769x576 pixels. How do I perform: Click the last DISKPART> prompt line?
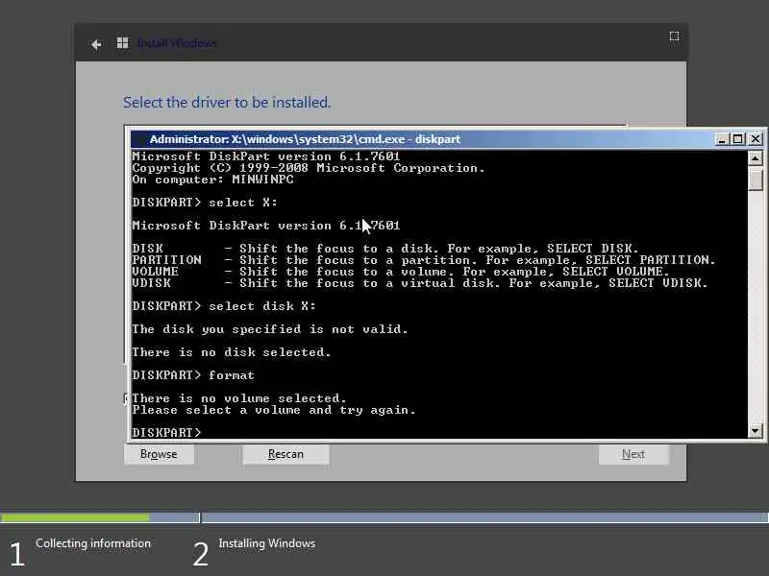[166, 433]
